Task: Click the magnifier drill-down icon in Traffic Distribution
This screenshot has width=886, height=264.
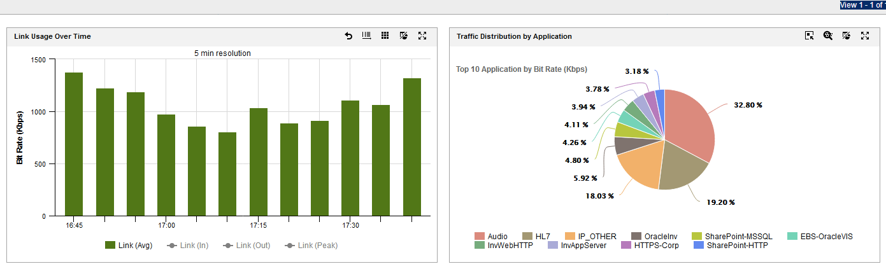Action: 827,36
